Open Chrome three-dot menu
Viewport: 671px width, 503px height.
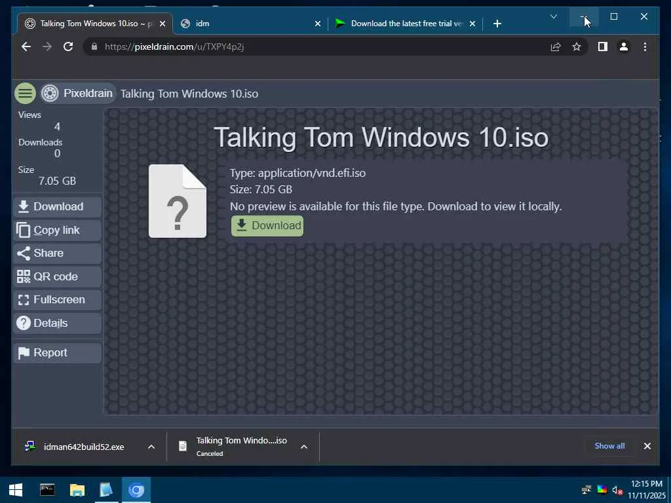coord(645,47)
